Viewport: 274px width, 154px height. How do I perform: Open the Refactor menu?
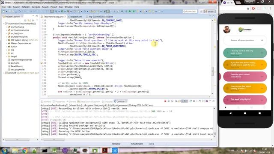[x=26, y=7]
